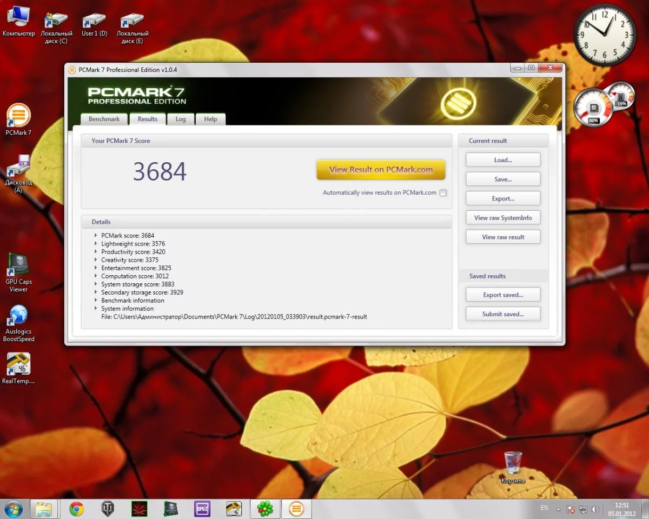Viewport: 649px width, 519px height.
Task: Click View Result on PCMark.com button
Action: coord(381,170)
